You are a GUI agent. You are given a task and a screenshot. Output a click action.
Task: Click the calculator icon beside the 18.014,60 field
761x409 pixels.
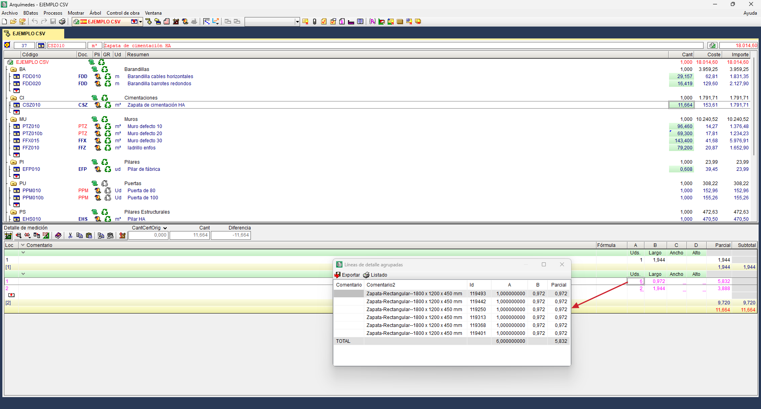point(712,46)
